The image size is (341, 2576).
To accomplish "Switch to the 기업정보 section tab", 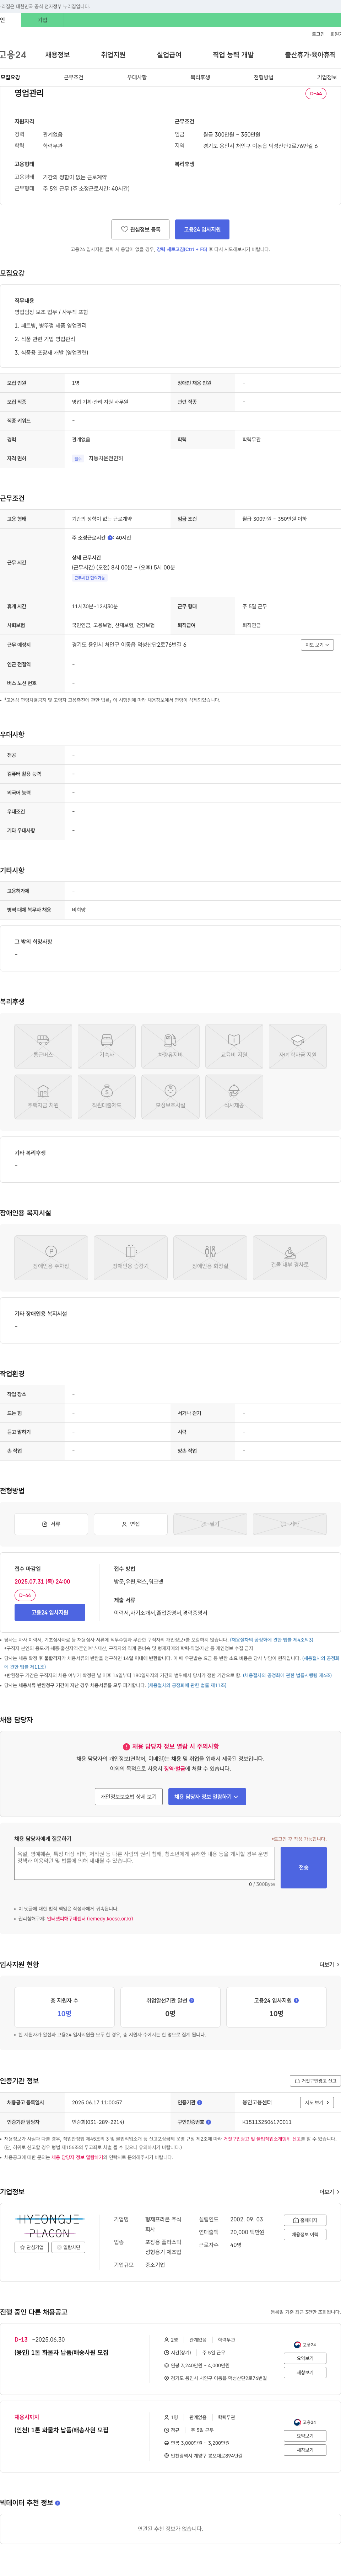I will point(327,77).
